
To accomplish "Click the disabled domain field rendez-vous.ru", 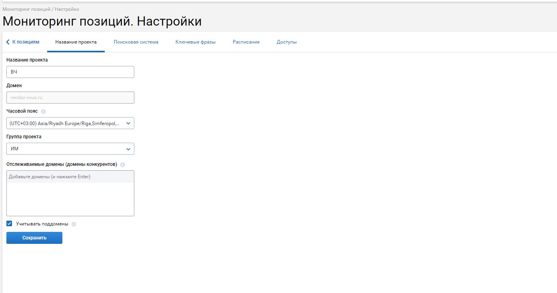I will coord(70,98).
